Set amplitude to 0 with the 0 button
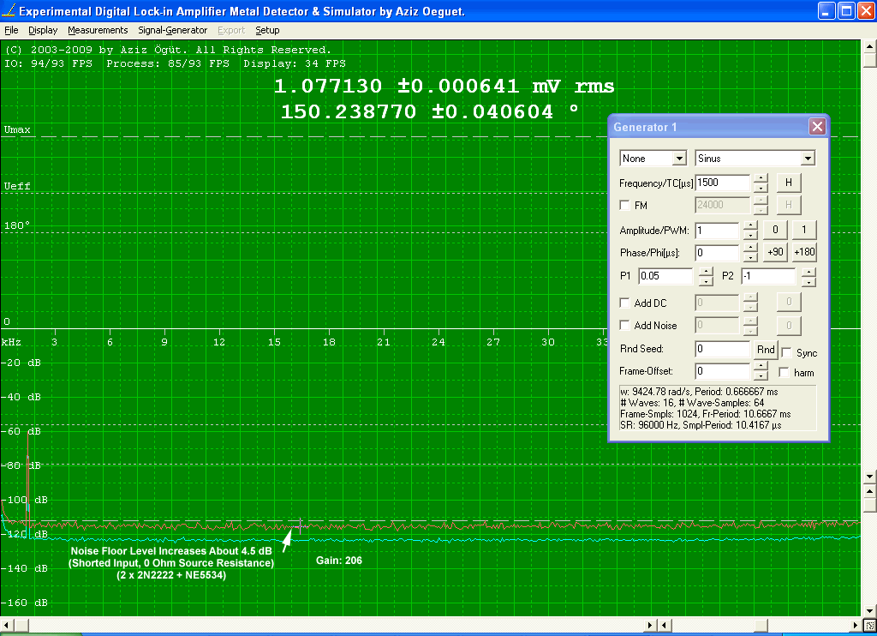Screen dimensions: 877x636 click(x=774, y=230)
